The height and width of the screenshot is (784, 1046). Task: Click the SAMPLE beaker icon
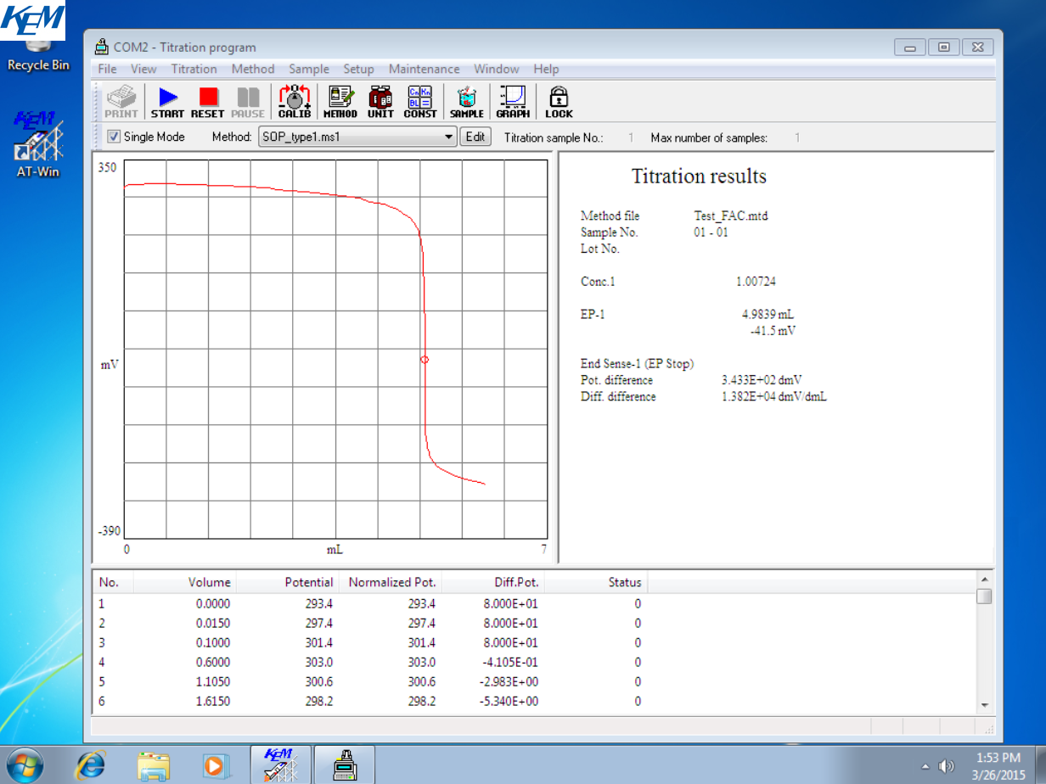tap(466, 102)
